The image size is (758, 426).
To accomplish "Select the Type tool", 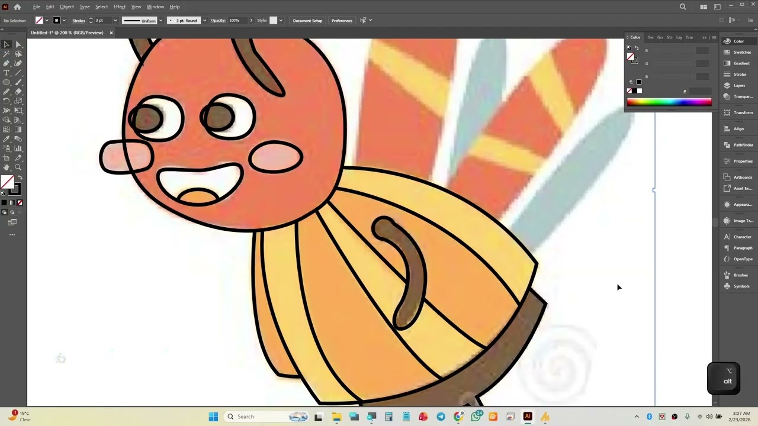I will pyautogui.click(x=7, y=73).
